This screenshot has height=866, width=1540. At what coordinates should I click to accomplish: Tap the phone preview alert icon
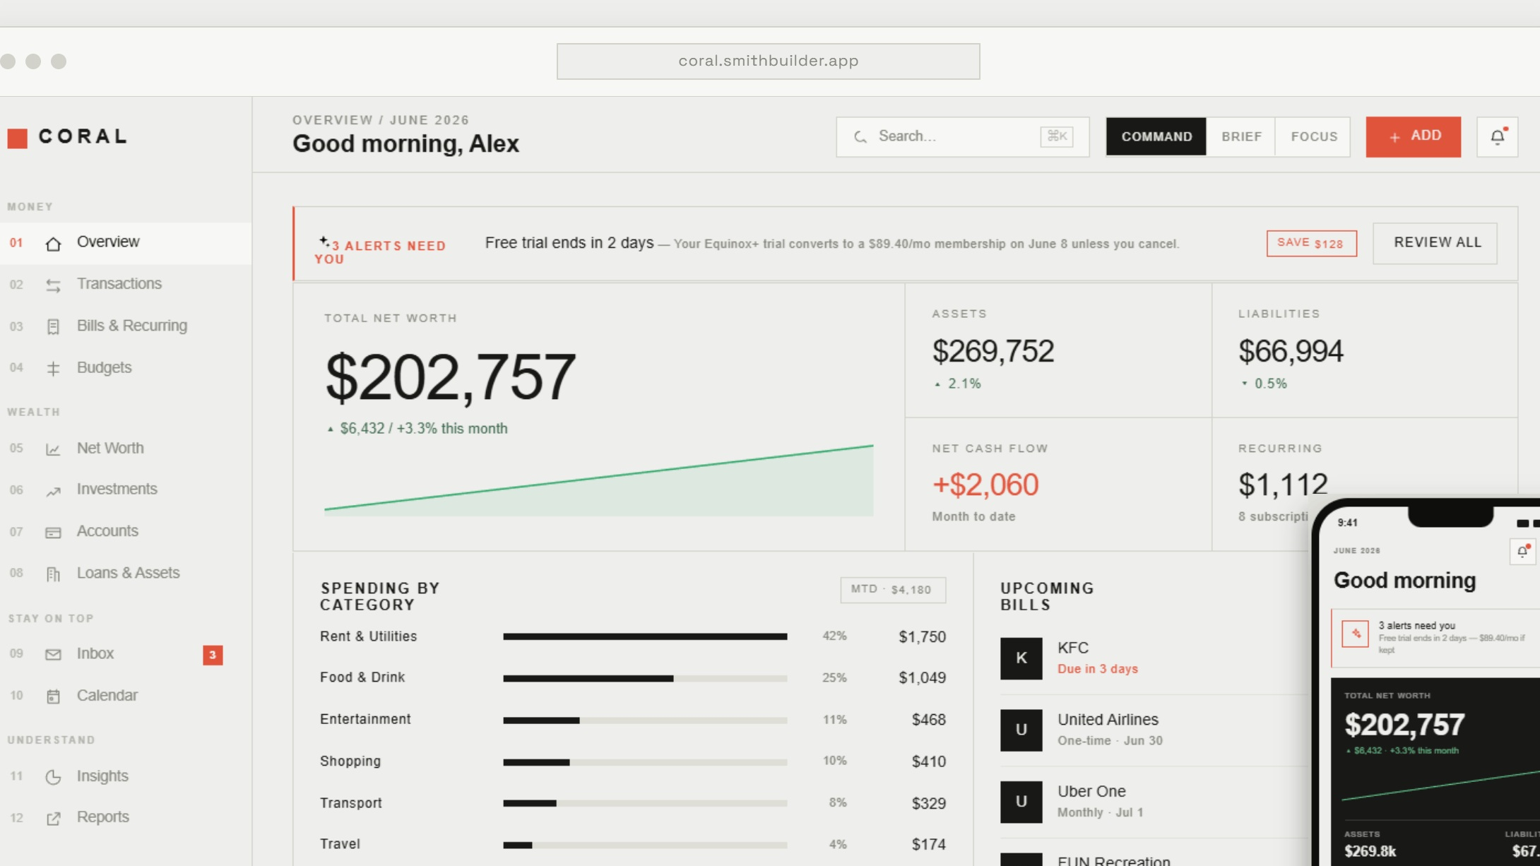coord(1355,634)
